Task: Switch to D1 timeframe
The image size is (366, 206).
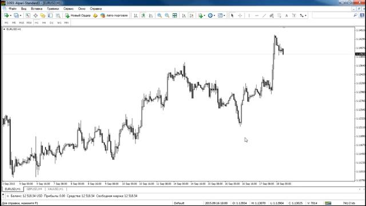Action: point(51,23)
